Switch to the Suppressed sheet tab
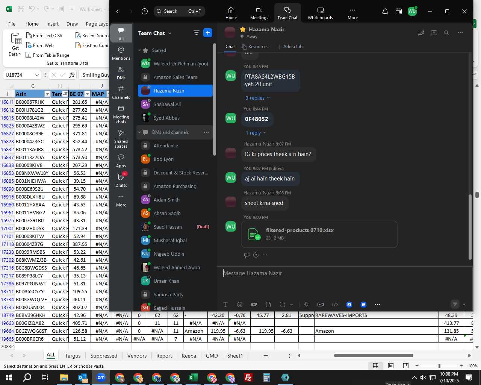Image resolution: width=481 pixels, height=385 pixels. tap(104, 356)
